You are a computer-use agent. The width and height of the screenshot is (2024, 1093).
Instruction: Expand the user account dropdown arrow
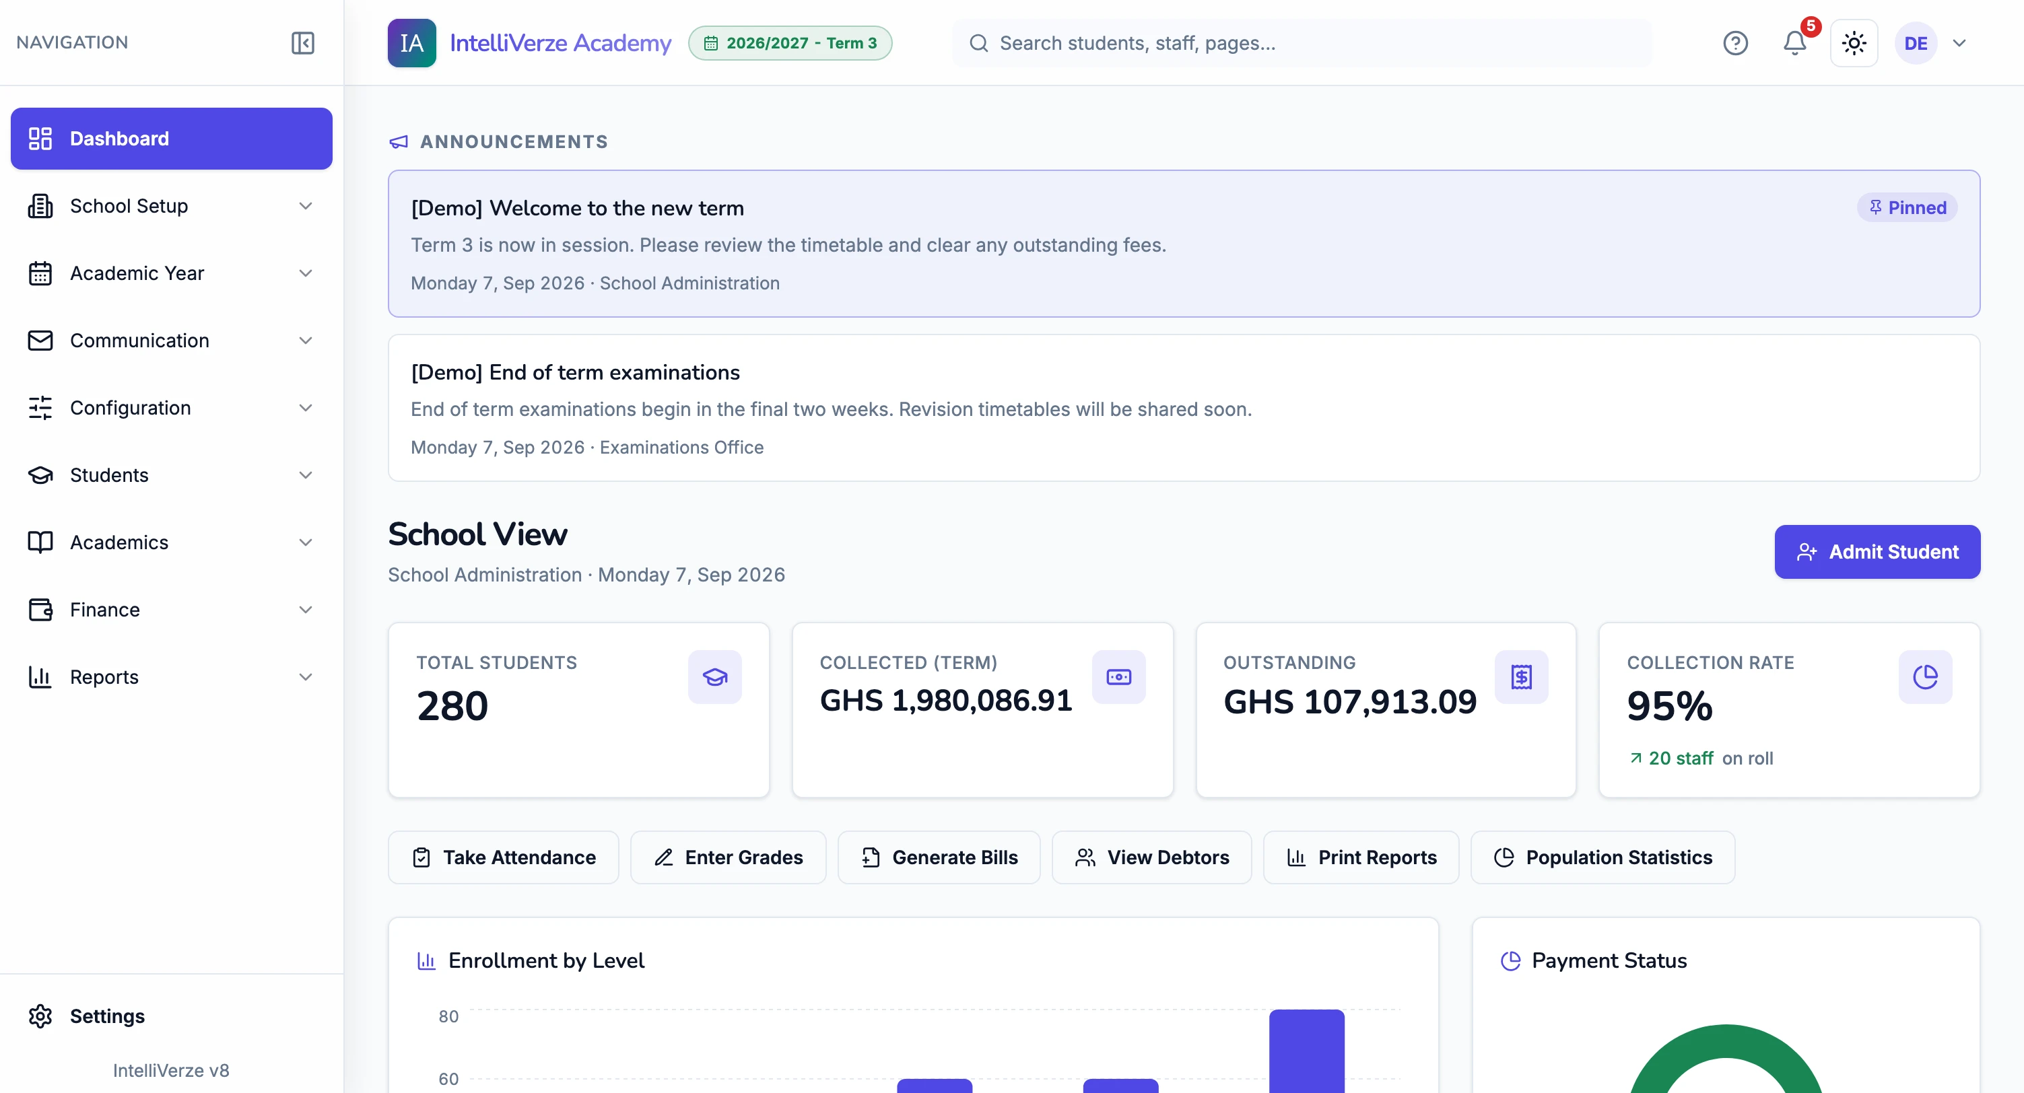1959,43
